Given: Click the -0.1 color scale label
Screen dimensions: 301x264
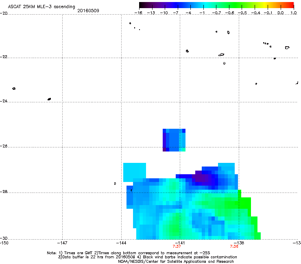Looking at the screenshot, I should click(268, 13).
